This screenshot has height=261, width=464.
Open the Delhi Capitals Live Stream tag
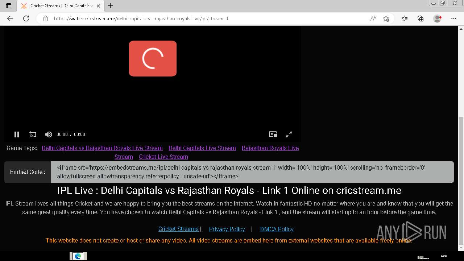pyautogui.click(x=202, y=148)
